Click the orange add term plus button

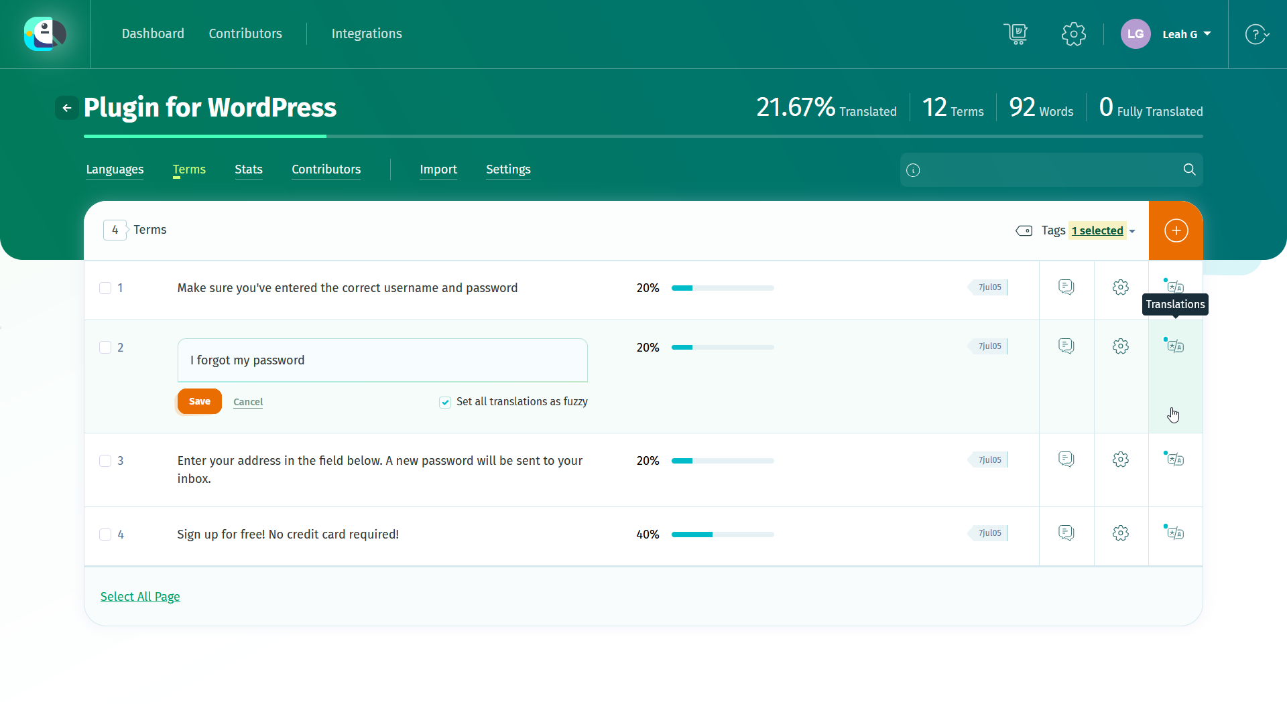[1176, 230]
